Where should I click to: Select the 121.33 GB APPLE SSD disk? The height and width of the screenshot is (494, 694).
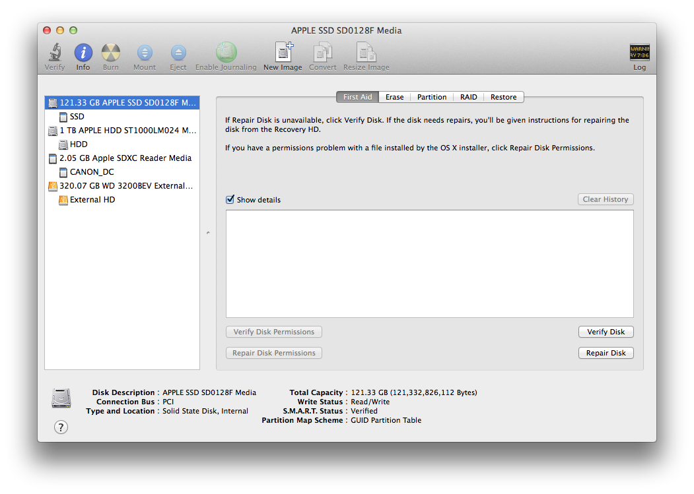(122, 103)
